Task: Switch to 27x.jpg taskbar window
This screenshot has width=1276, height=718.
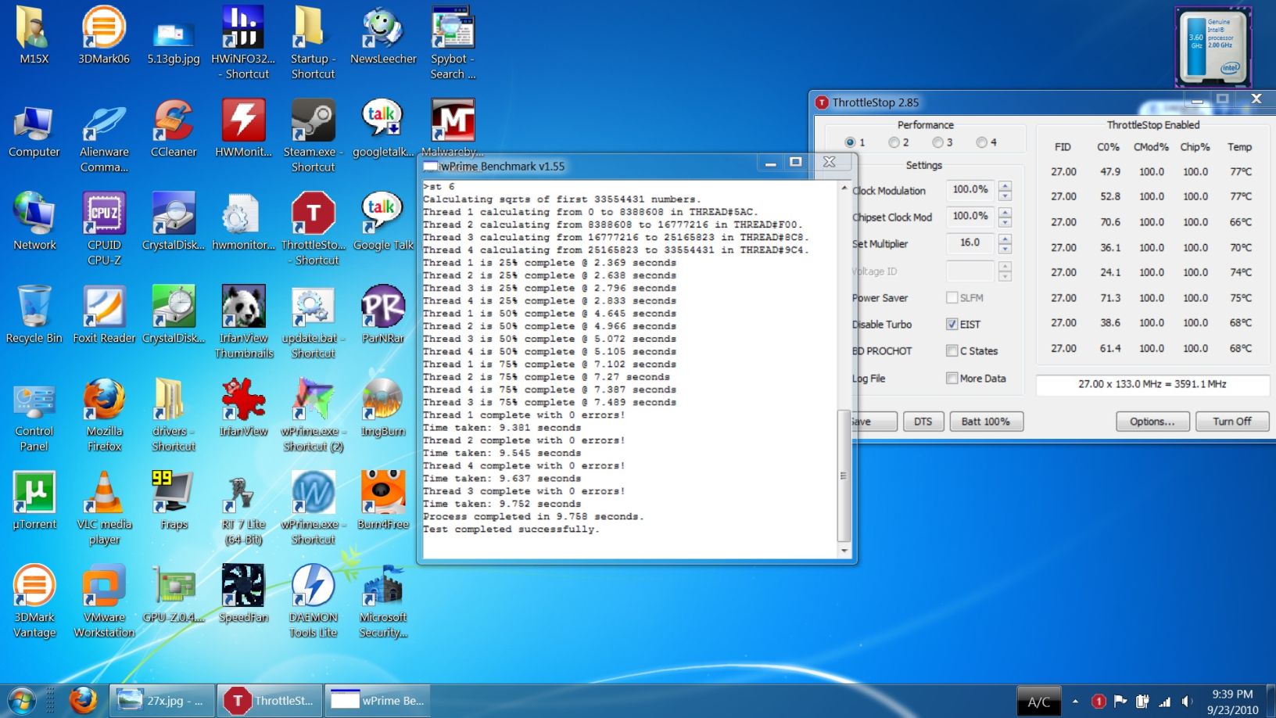Action: tap(161, 701)
